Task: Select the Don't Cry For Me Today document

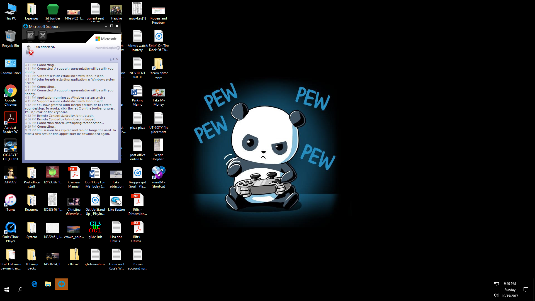Action: point(95,177)
